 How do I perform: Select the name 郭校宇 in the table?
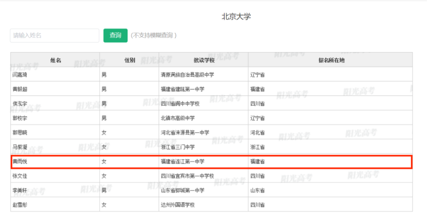(20, 118)
